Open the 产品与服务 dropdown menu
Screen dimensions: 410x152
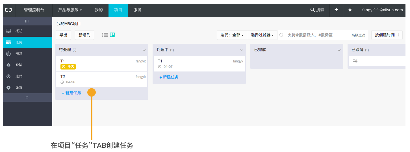coord(70,10)
